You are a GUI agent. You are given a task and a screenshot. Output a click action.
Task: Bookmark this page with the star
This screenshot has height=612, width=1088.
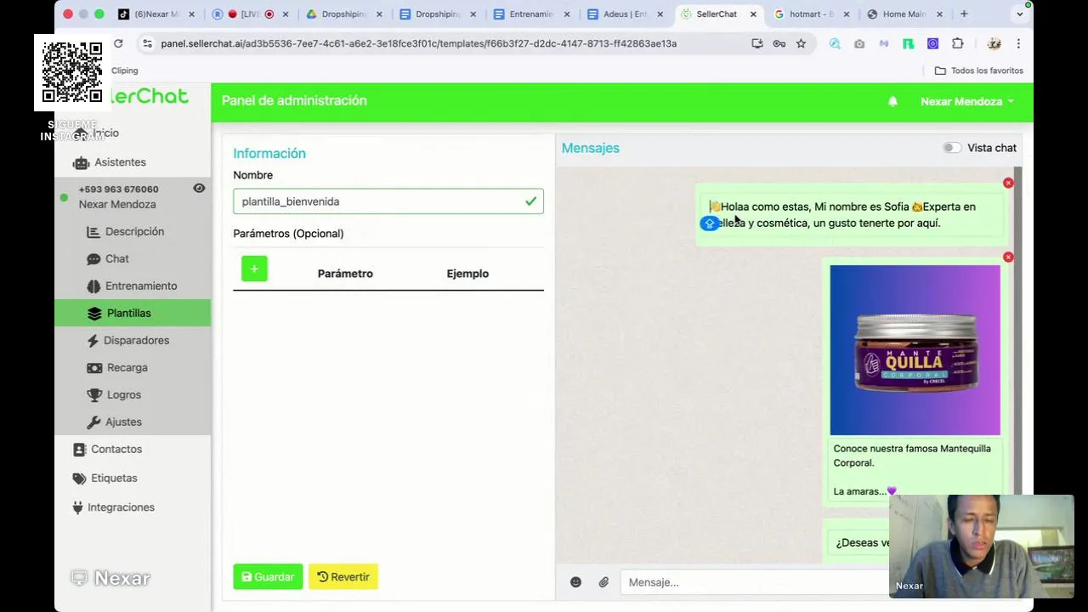click(801, 43)
